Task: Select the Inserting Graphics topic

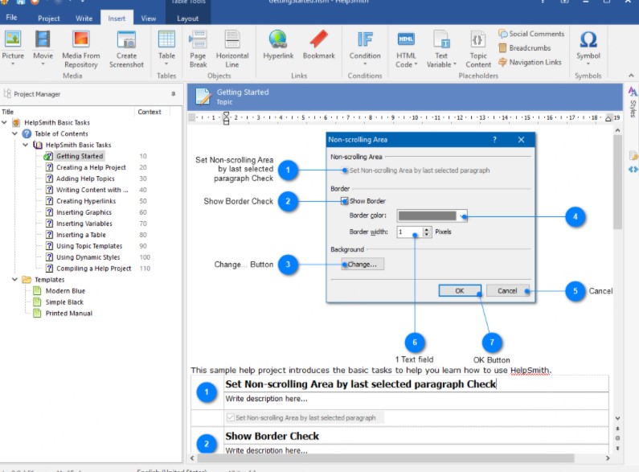Action: 84,212
